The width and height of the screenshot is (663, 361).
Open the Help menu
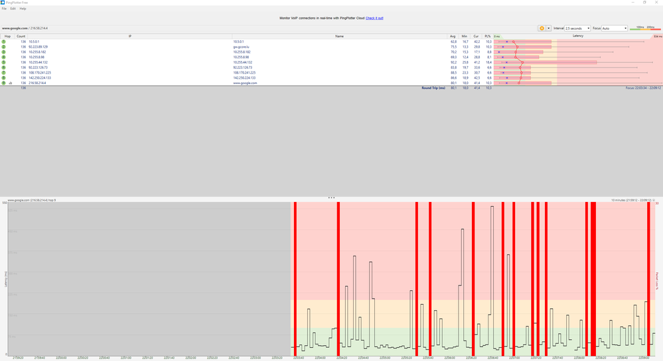click(x=23, y=9)
